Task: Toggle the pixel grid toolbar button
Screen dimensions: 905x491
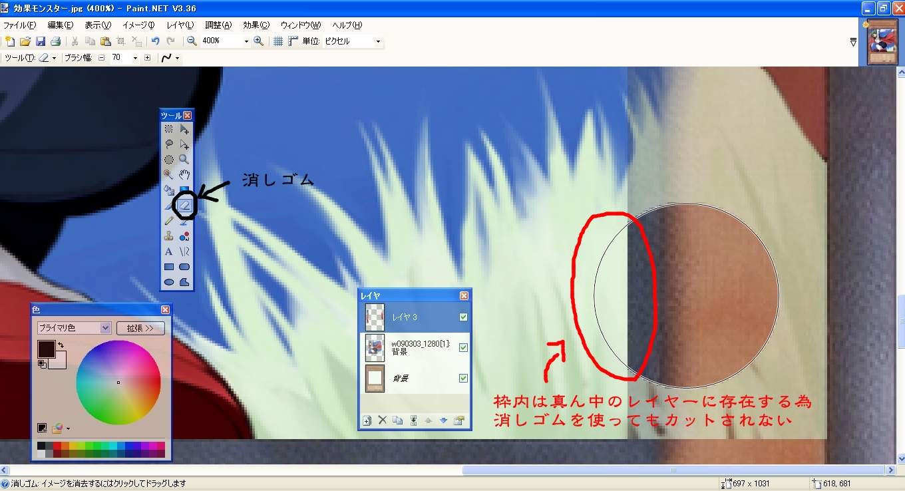Action: pyautogui.click(x=278, y=41)
